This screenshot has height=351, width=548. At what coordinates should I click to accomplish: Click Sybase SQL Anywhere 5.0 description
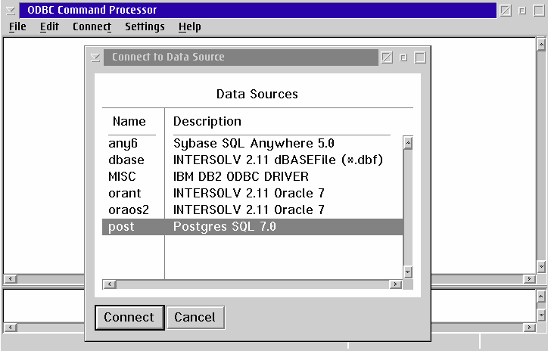(x=254, y=144)
